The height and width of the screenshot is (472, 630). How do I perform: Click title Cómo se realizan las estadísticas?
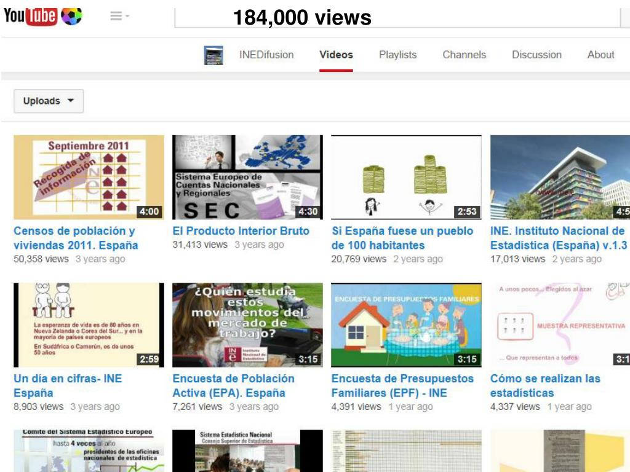[x=545, y=386]
